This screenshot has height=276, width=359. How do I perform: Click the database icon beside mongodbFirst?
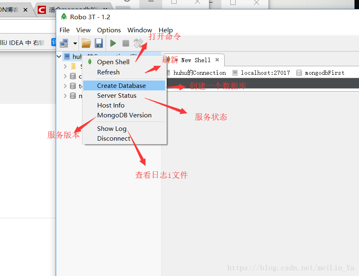click(x=299, y=73)
